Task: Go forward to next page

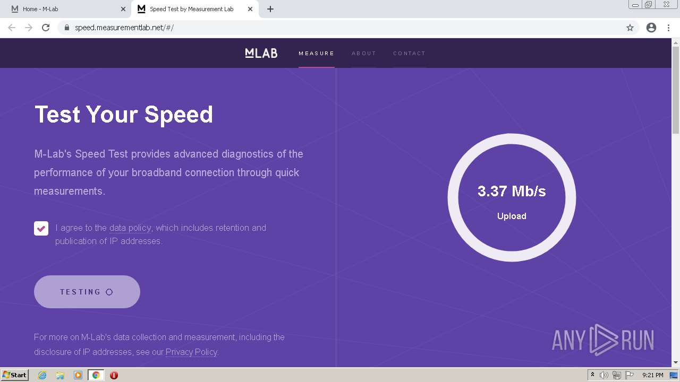Action: [x=29, y=28]
